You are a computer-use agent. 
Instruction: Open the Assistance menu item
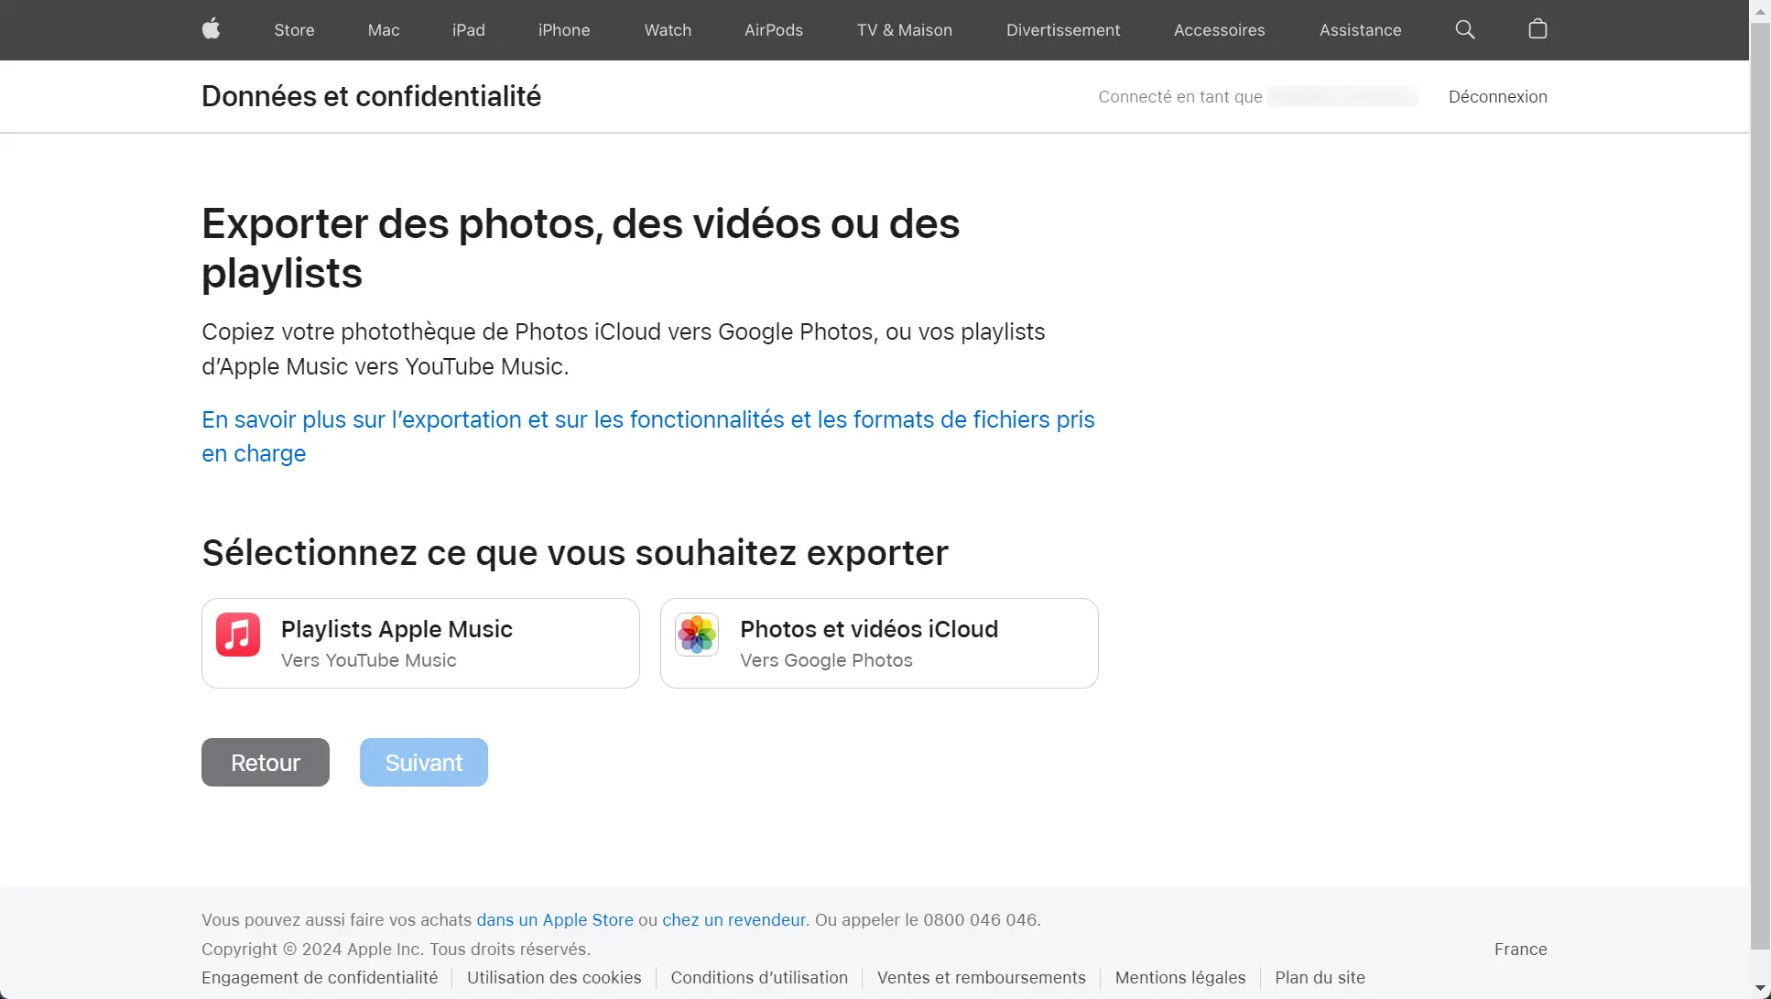point(1361,29)
